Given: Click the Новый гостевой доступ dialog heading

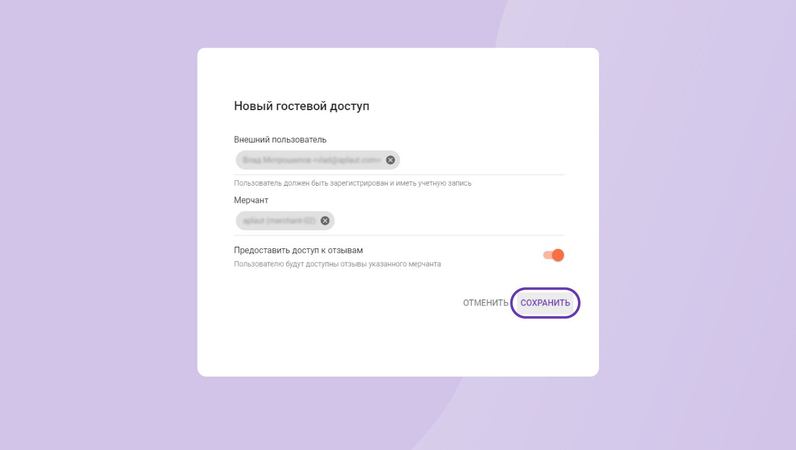Looking at the screenshot, I should coord(302,106).
